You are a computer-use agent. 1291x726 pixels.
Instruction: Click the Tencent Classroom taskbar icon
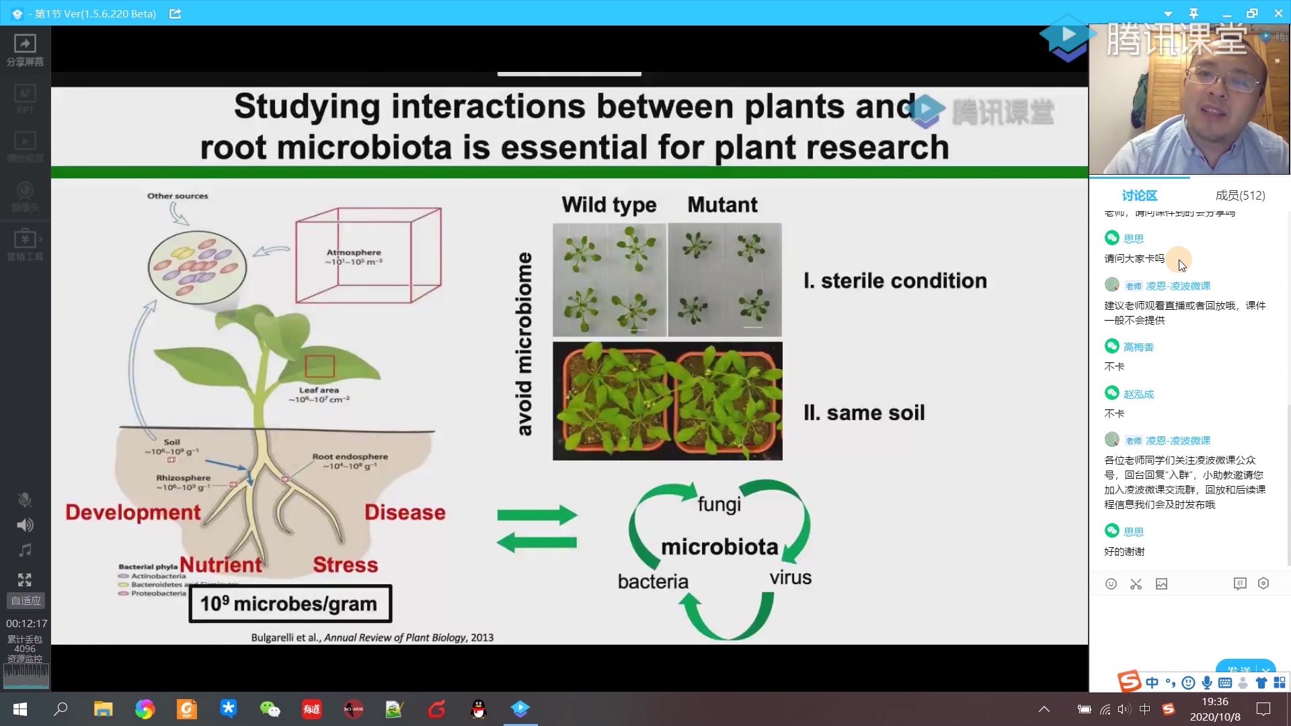click(x=520, y=709)
